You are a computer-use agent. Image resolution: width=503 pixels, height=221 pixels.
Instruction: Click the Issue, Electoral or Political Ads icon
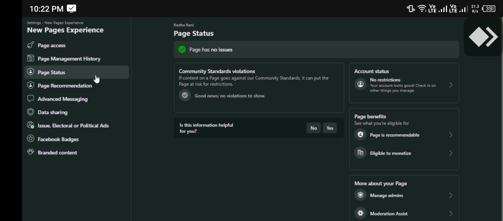[30, 125]
